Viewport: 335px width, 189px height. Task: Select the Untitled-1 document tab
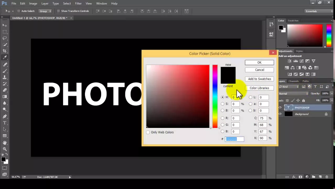pyautogui.click(x=40, y=18)
